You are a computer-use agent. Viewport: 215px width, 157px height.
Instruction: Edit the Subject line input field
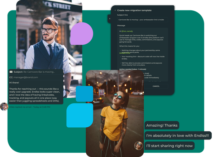point(143,20)
